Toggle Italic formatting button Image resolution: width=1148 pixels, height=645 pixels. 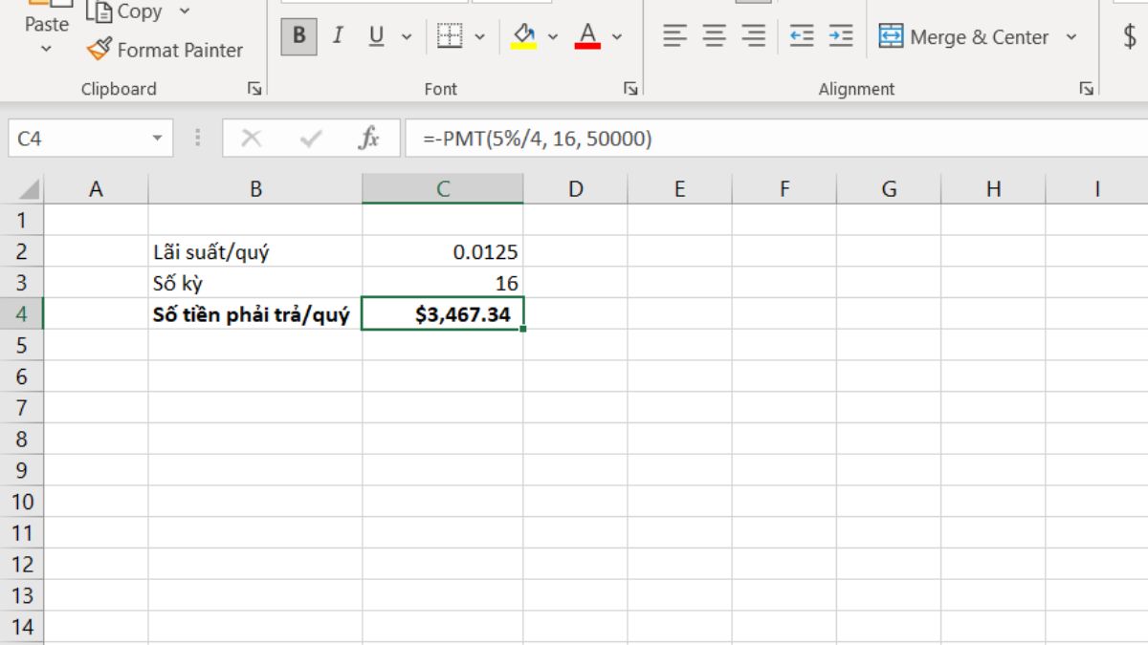coord(338,36)
